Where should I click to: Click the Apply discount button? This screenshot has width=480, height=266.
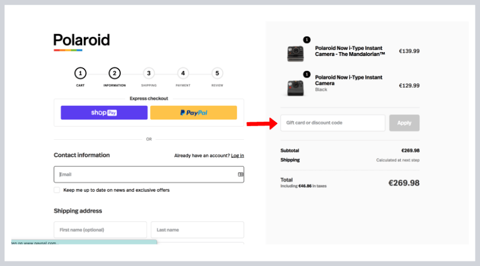coord(404,123)
